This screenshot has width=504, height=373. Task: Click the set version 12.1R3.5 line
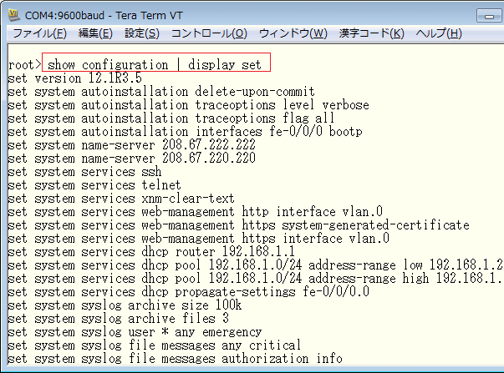pos(74,78)
